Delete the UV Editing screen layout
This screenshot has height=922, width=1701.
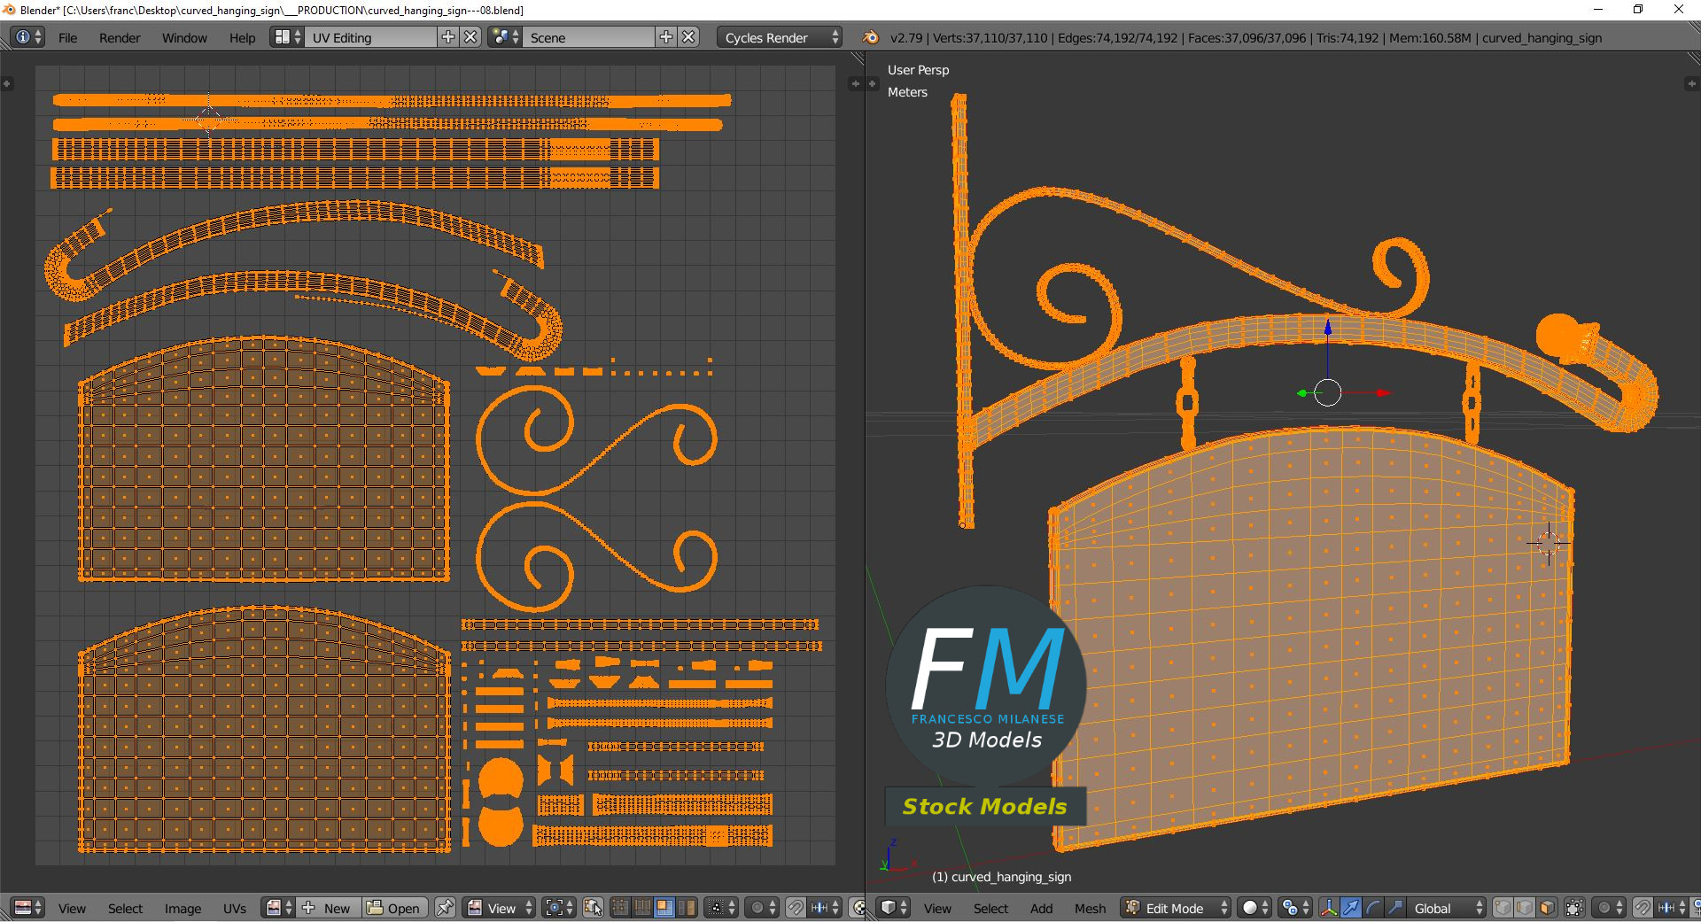(x=471, y=37)
